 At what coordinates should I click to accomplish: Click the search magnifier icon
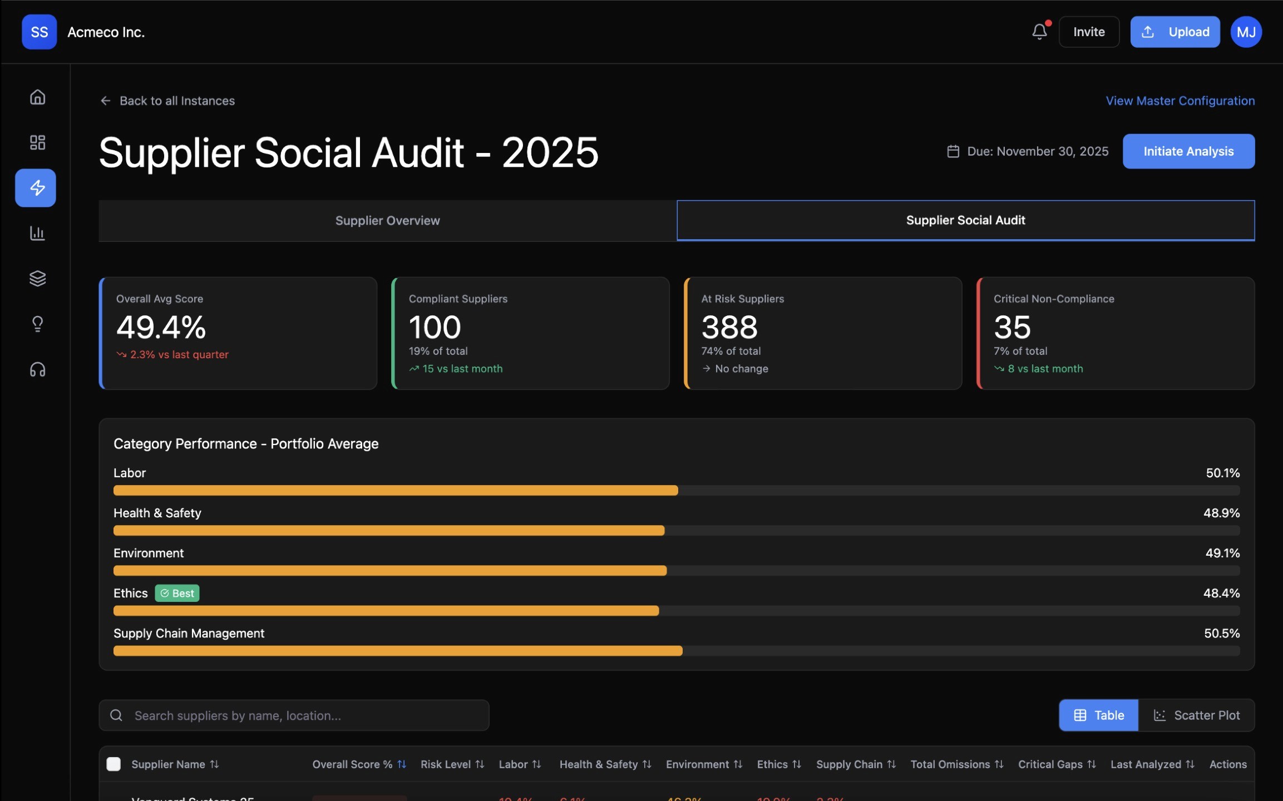coord(116,715)
